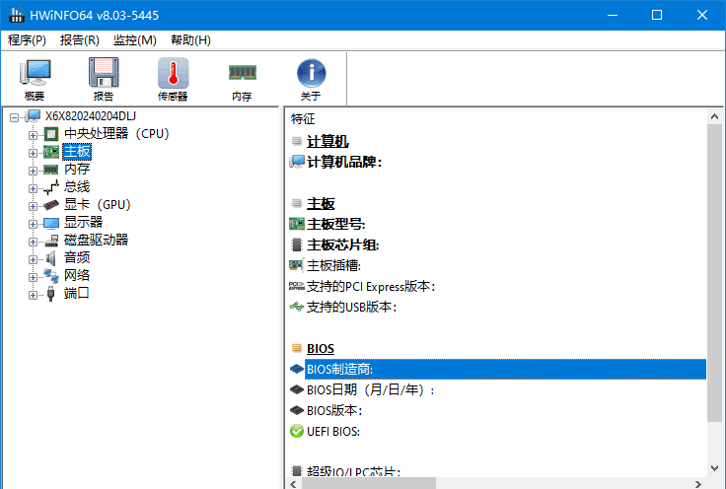Click the horizontal scrollbar right arrow

[697, 484]
